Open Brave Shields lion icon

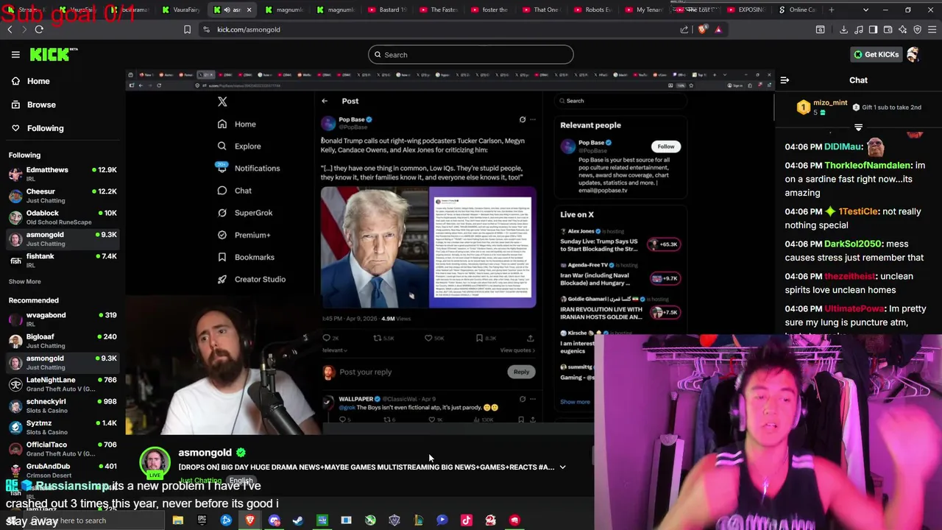click(x=703, y=29)
